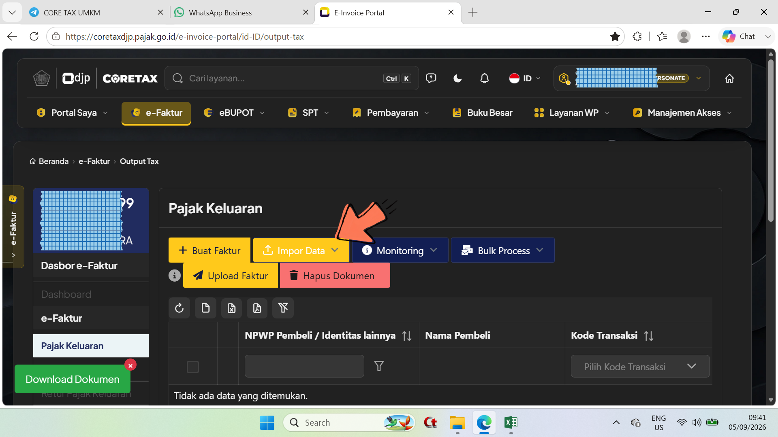Export table to Excel icon
Screen dimensions: 778x437
pos(231,308)
